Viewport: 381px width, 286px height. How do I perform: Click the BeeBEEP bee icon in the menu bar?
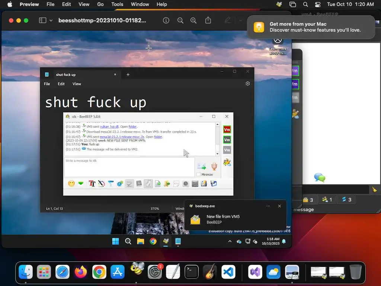point(279,4)
